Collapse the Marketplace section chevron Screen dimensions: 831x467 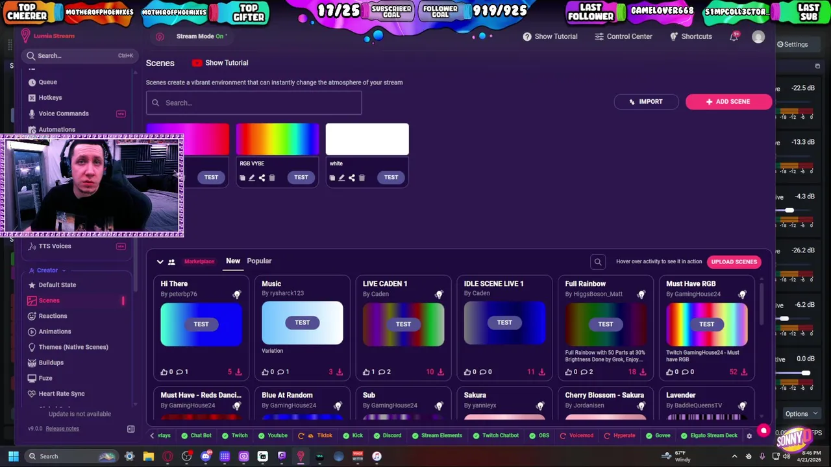[160, 262]
